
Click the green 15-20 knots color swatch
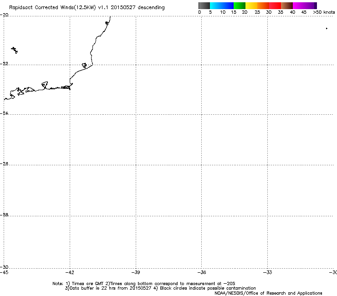[240, 5]
